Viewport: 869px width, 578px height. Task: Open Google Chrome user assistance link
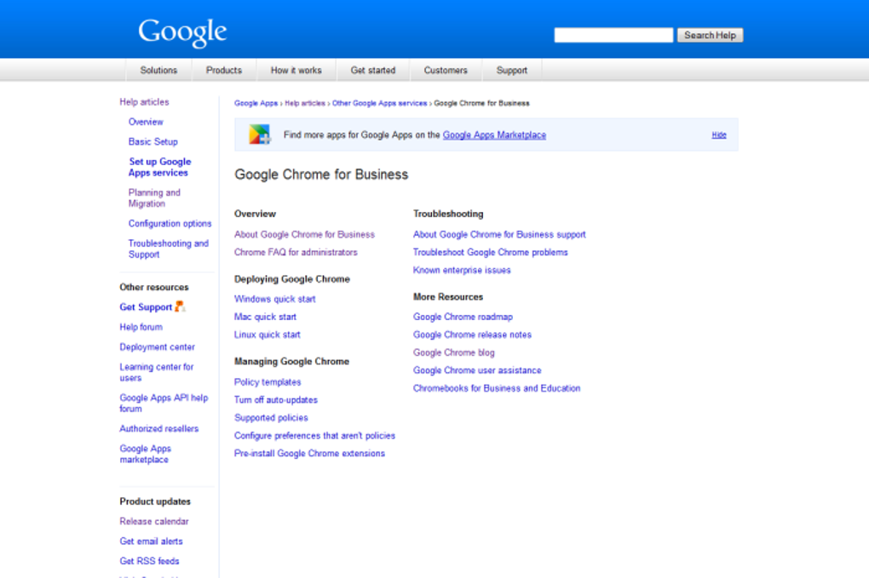[x=477, y=370]
